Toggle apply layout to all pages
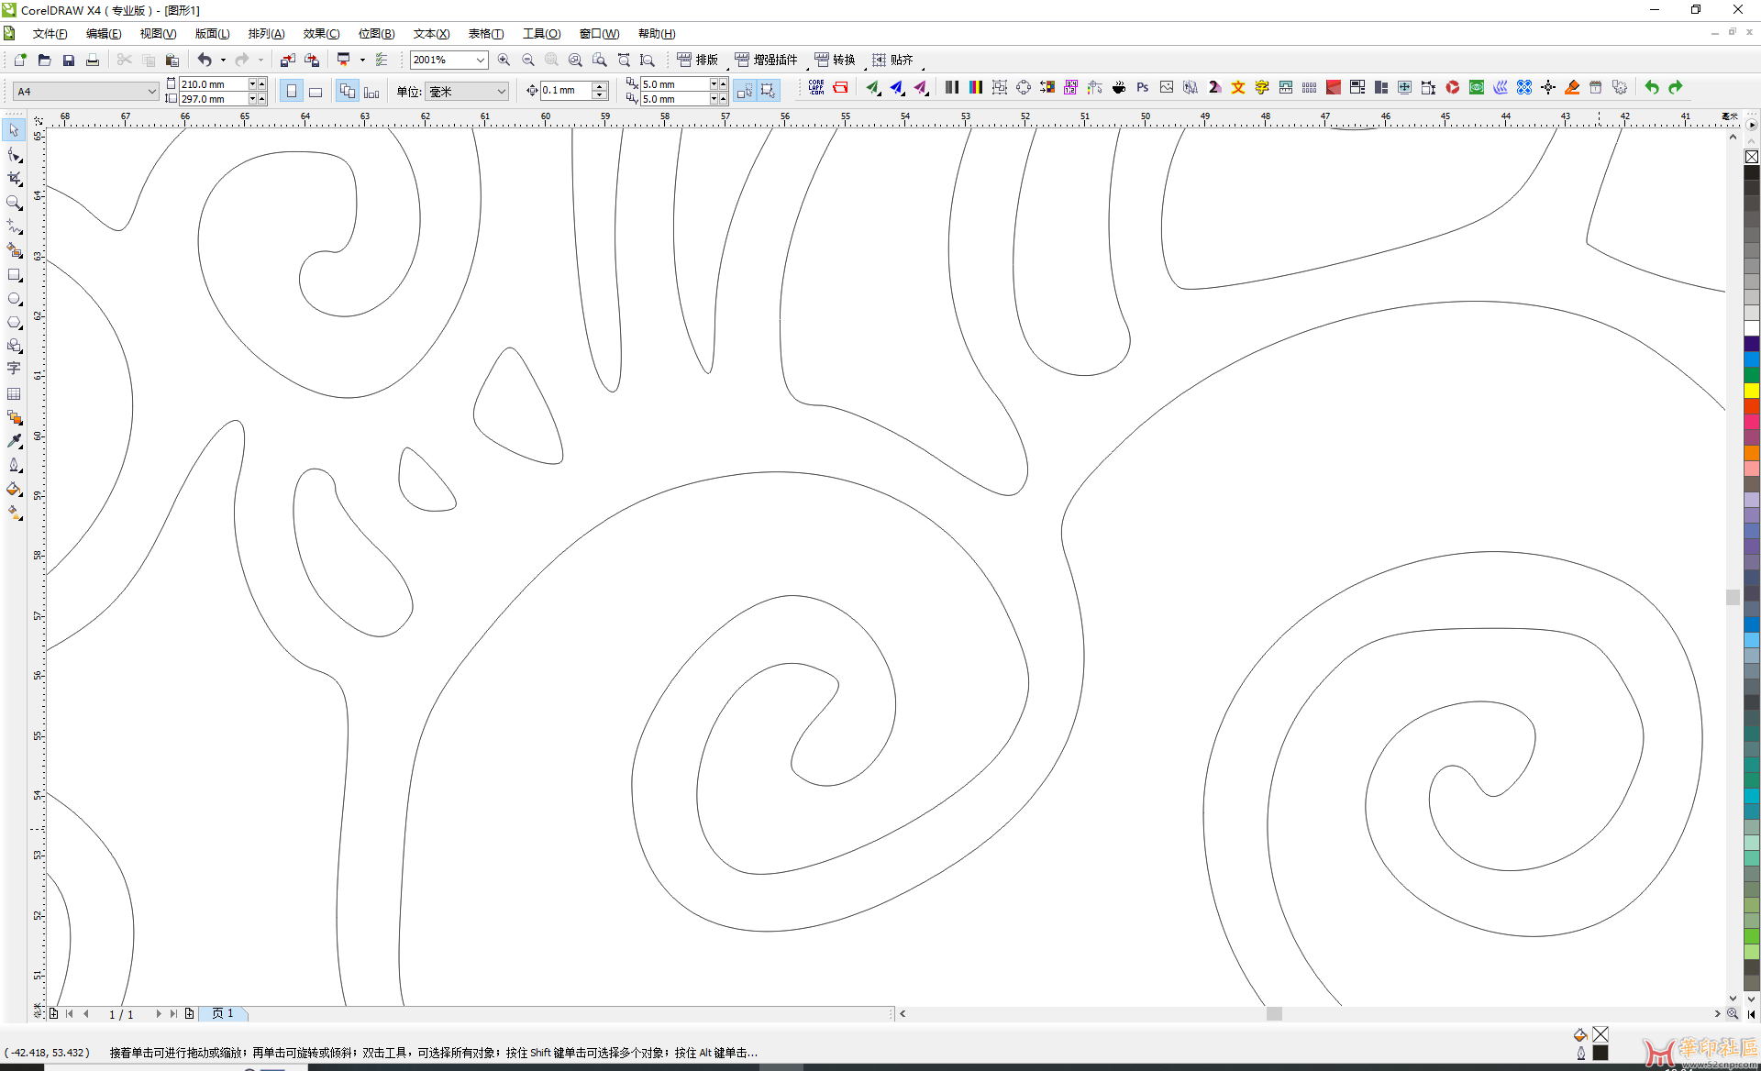1761x1071 pixels. [x=348, y=91]
